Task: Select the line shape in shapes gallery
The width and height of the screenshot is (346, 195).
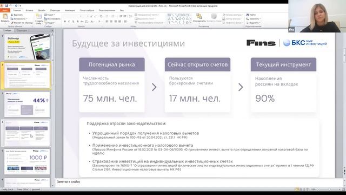Action: tap(173, 15)
